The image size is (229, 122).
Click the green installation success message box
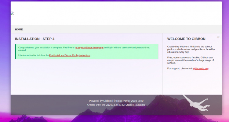pyautogui.click(x=87, y=51)
